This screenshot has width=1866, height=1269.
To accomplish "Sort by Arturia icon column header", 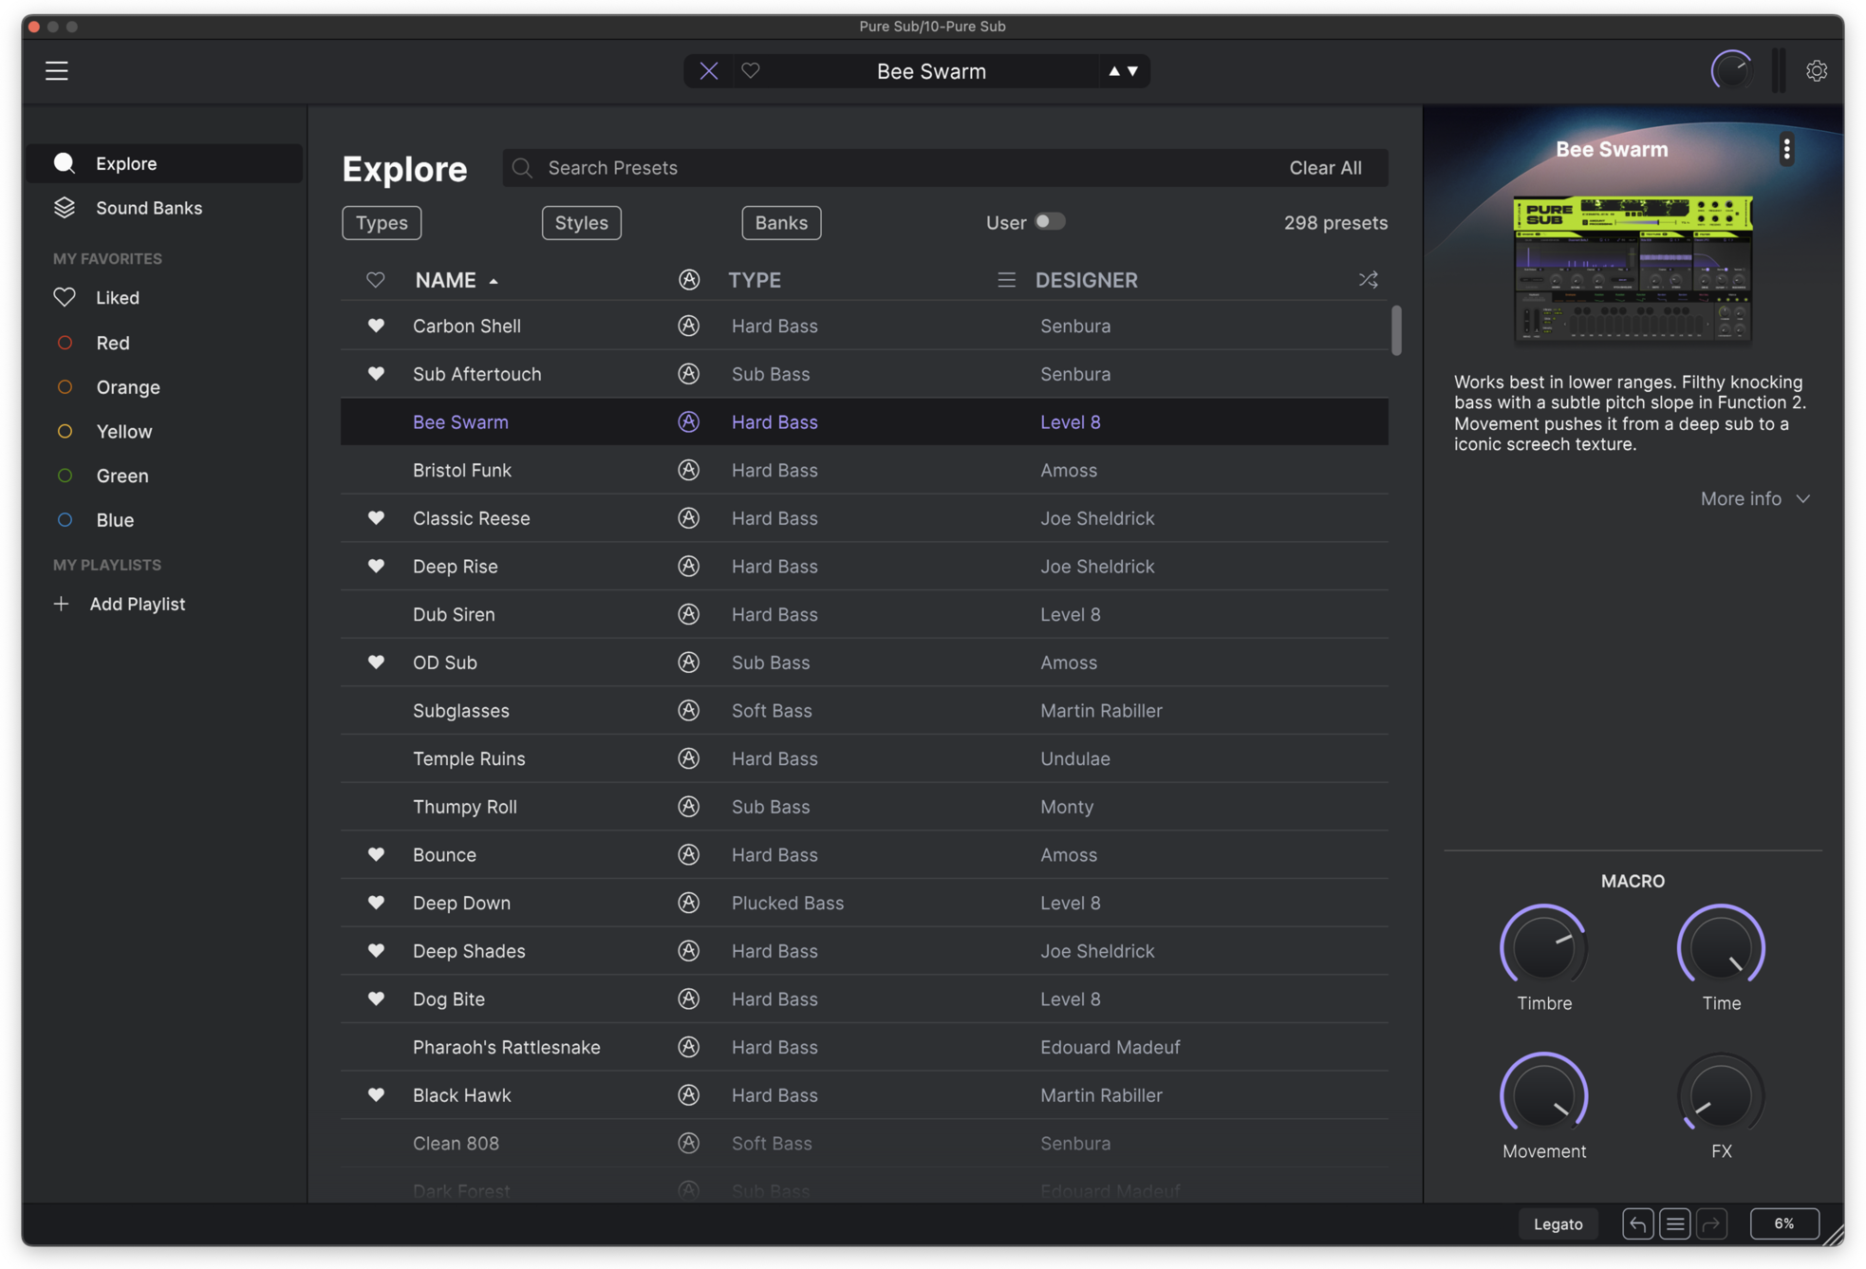I will coord(689,280).
